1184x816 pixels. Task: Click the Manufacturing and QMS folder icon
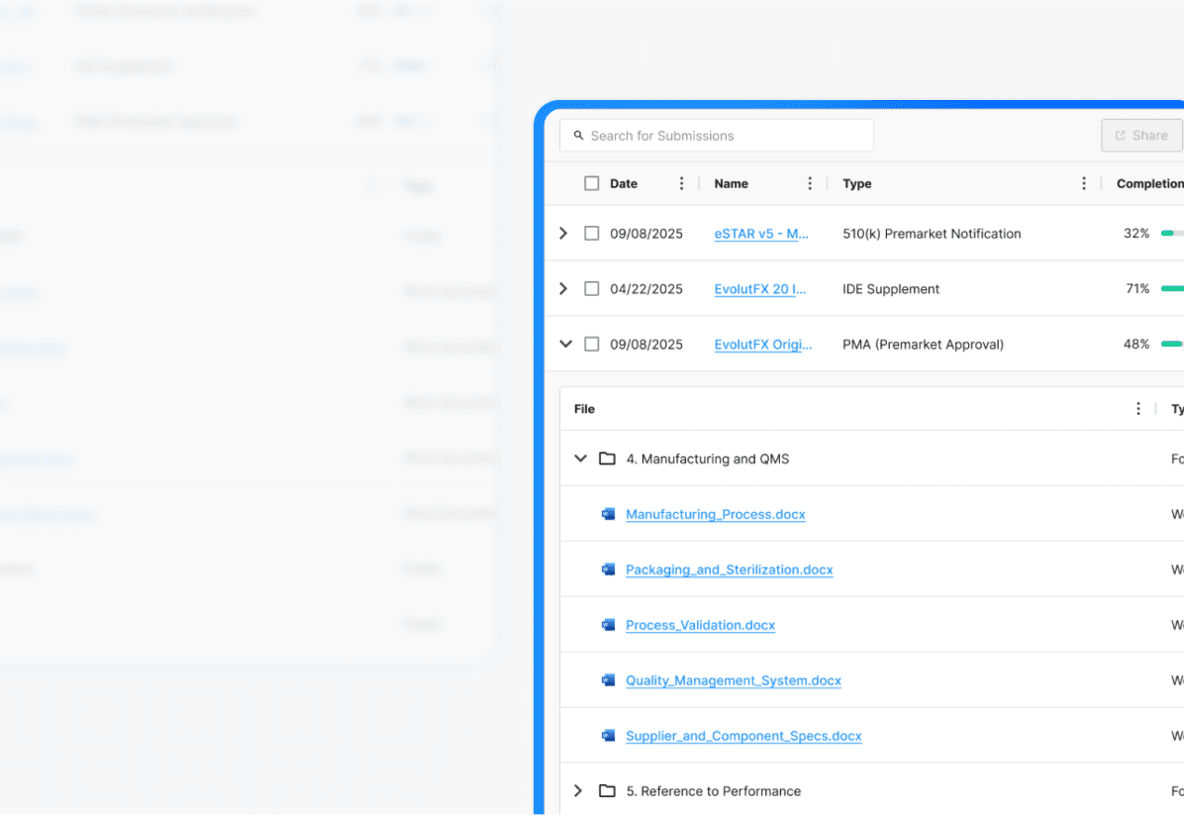607,459
